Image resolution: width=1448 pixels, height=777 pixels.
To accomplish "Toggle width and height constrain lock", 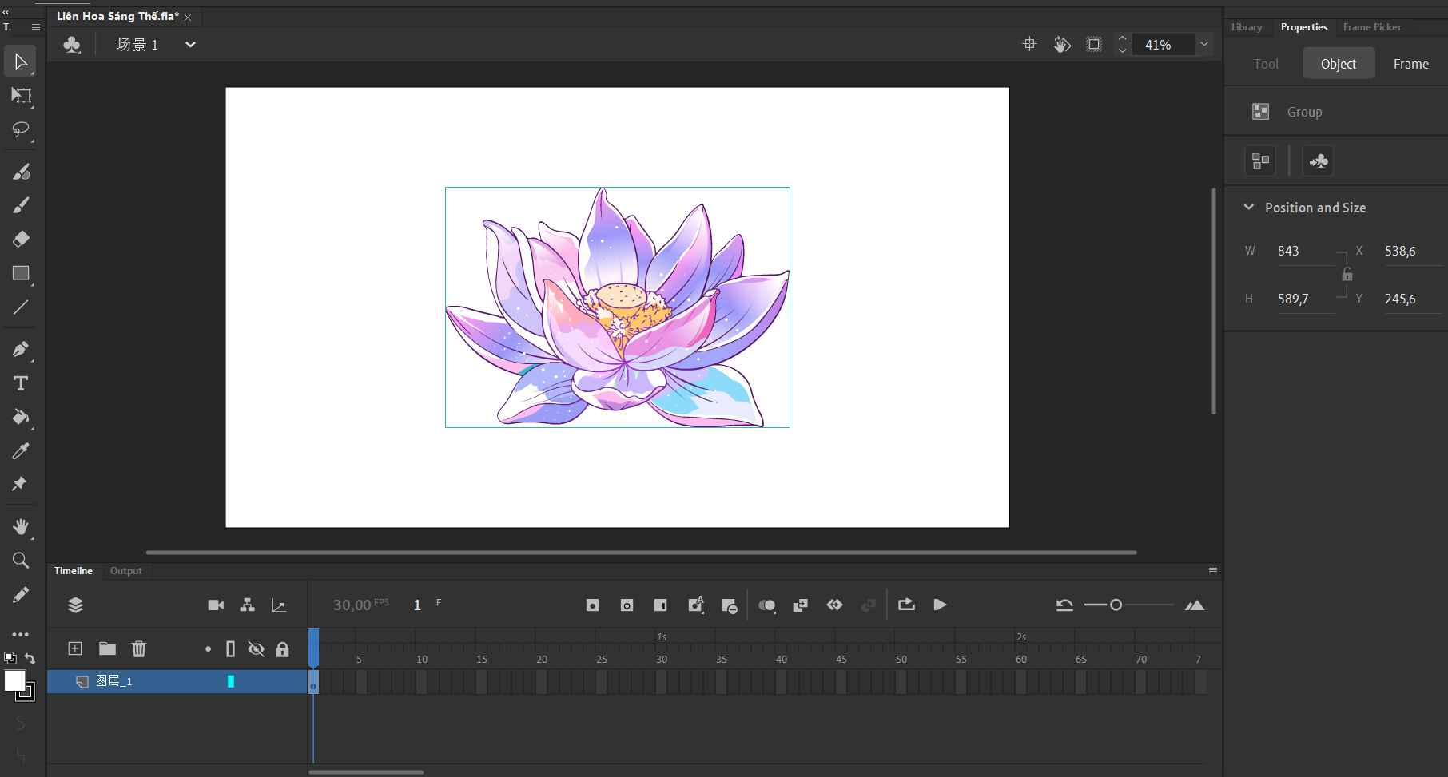I will 1347,275.
